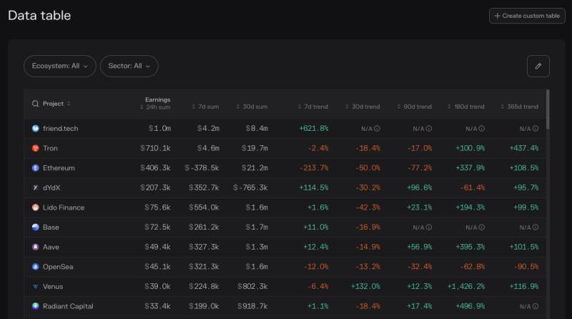Screen dimensions: 572x319
Task: Open the Tron project link
Action: click(x=50, y=148)
